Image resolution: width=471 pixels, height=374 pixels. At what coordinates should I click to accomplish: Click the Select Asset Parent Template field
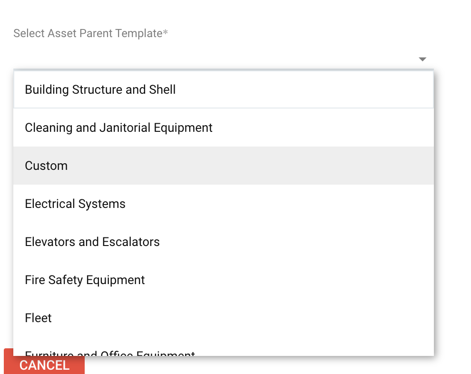pos(214,59)
